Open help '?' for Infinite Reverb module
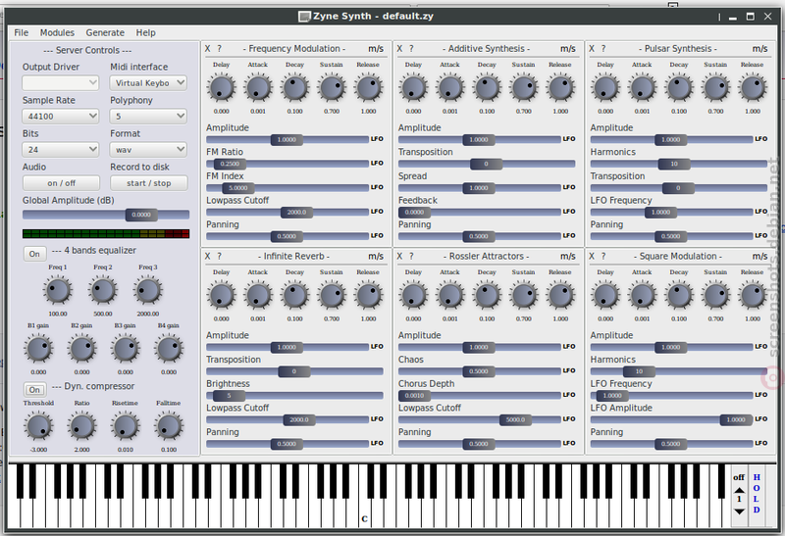The width and height of the screenshot is (785, 536). click(x=219, y=256)
